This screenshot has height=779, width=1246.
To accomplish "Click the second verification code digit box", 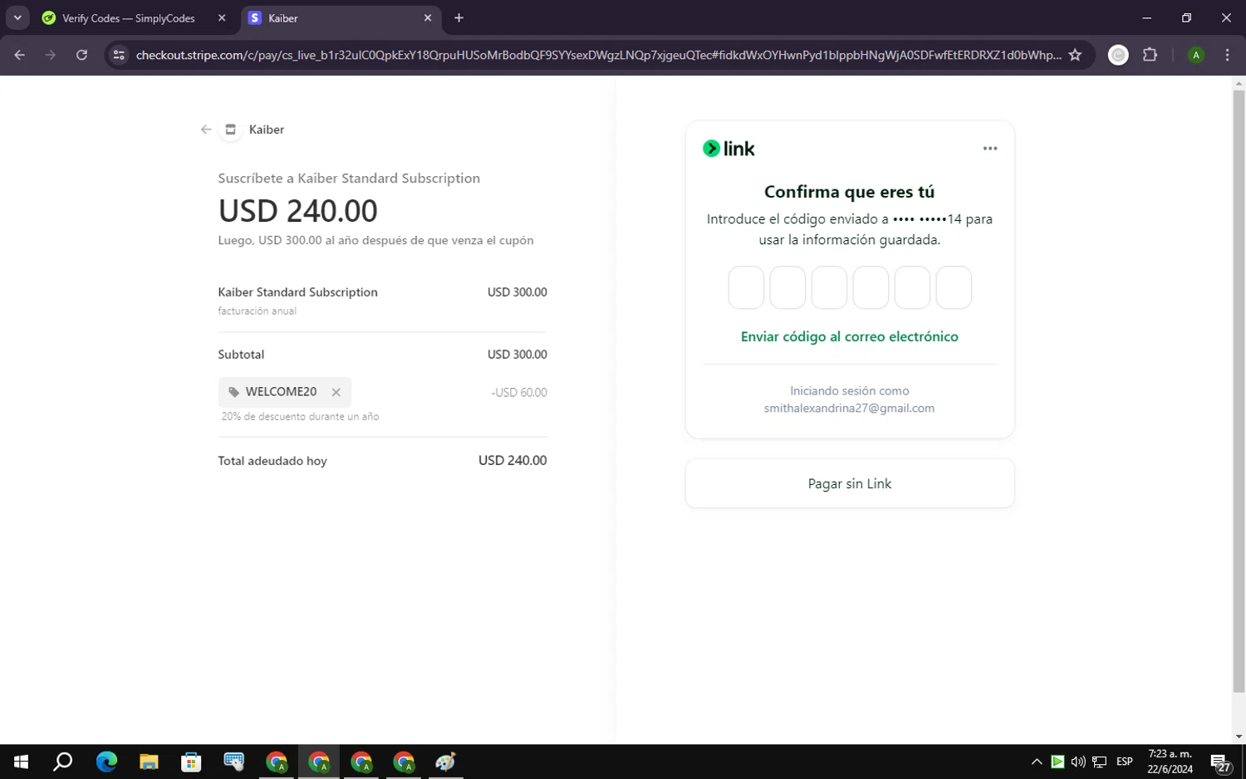I will [787, 287].
